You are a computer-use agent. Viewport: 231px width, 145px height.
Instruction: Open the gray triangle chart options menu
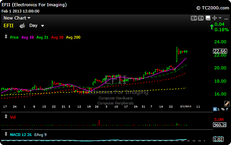coord(220,18)
